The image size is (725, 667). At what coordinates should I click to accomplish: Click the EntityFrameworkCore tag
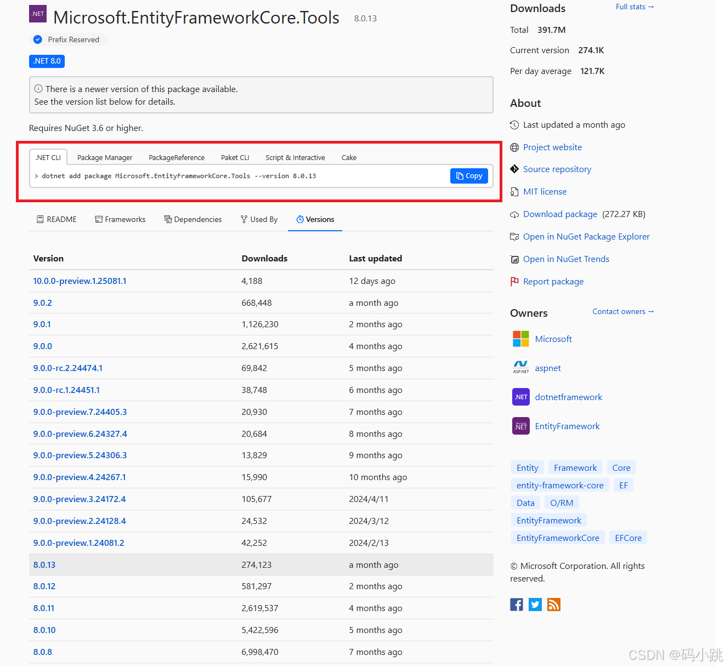558,538
